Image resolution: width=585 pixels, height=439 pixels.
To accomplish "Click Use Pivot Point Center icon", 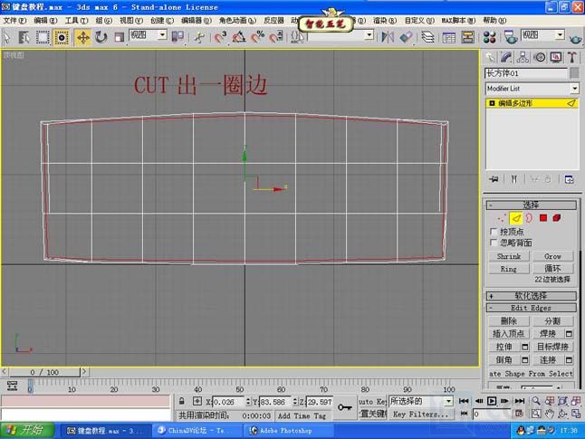I will click(177, 37).
